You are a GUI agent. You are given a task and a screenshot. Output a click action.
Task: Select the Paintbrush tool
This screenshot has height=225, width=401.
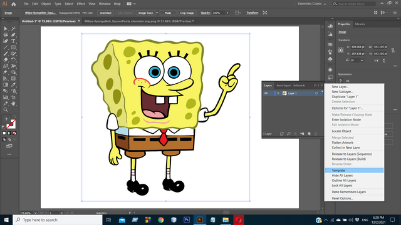point(6,54)
